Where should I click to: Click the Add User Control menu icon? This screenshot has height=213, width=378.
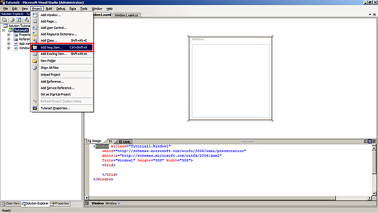coord(35,28)
